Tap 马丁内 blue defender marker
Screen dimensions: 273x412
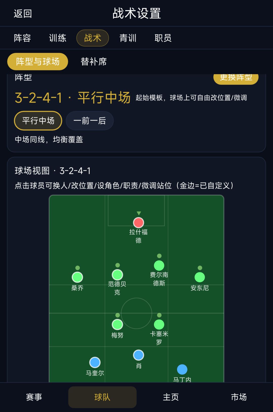pos(182,369)
